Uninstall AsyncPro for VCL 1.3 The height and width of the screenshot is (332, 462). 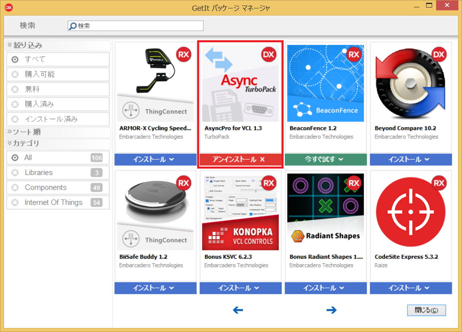tap(241, 159)
